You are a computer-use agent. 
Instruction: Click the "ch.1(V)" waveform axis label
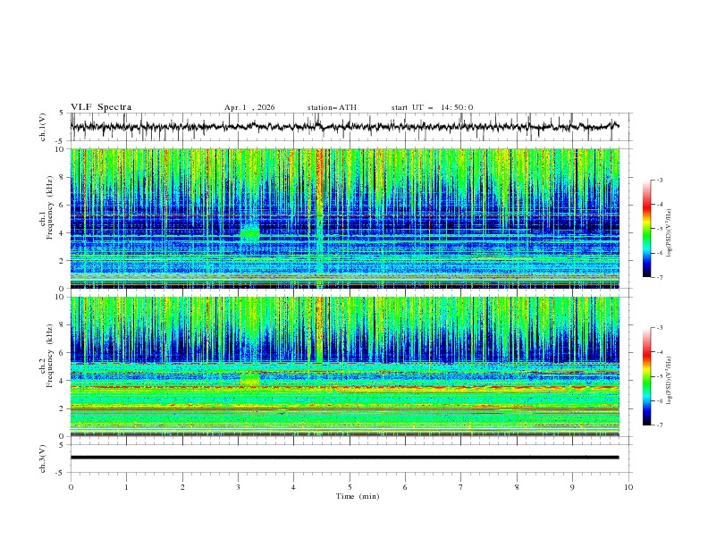(43, 127)
